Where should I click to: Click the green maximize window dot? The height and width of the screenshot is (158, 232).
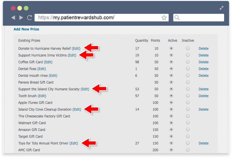(26, 8)
